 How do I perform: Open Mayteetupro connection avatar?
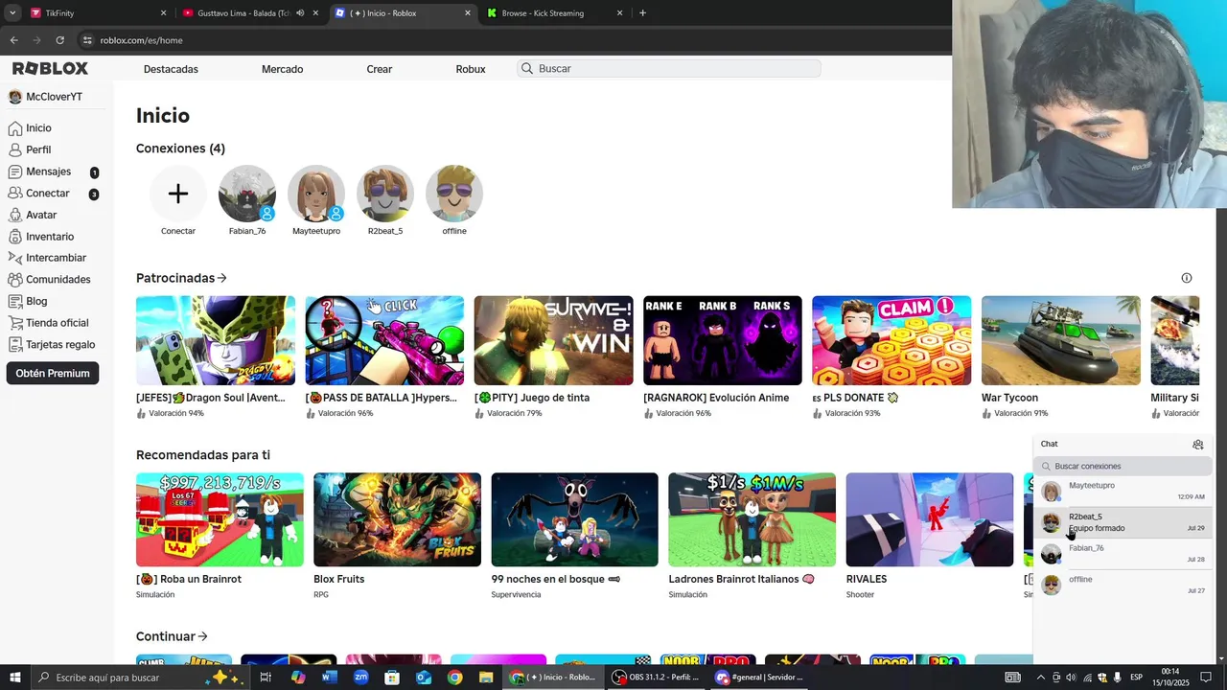coord(316,194)
